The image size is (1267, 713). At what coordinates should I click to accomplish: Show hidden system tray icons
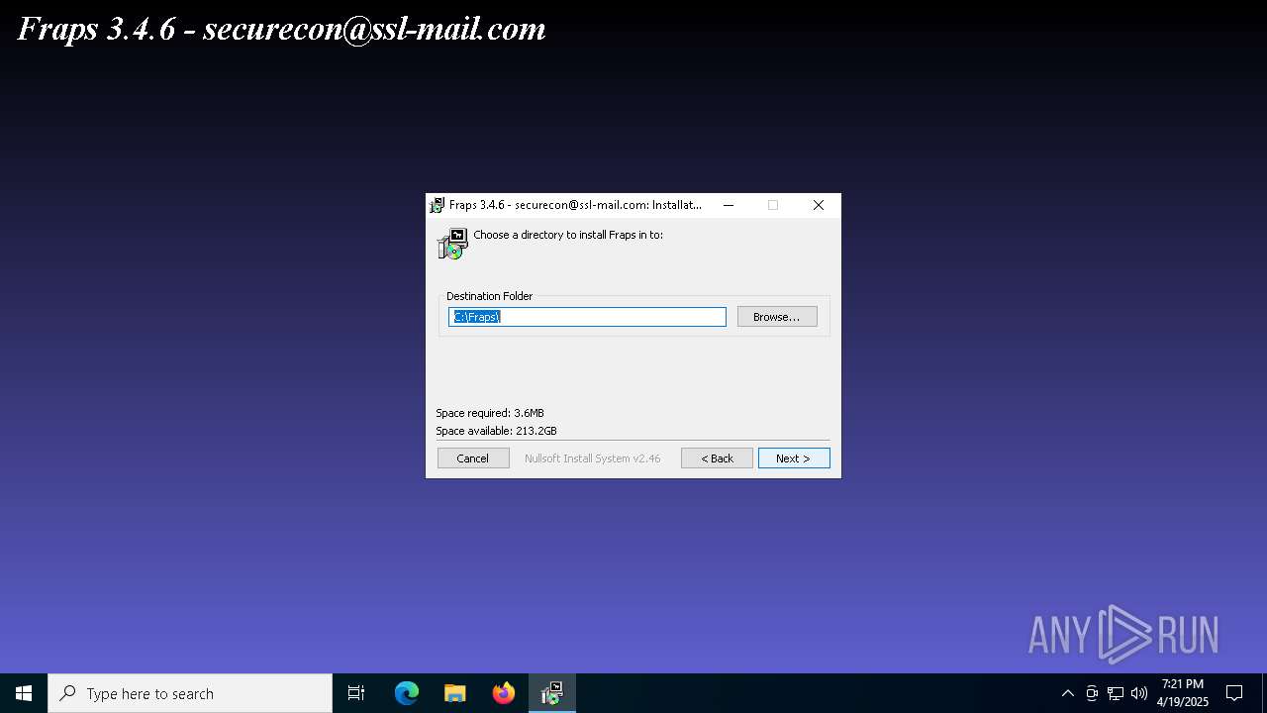[1068, 693]
